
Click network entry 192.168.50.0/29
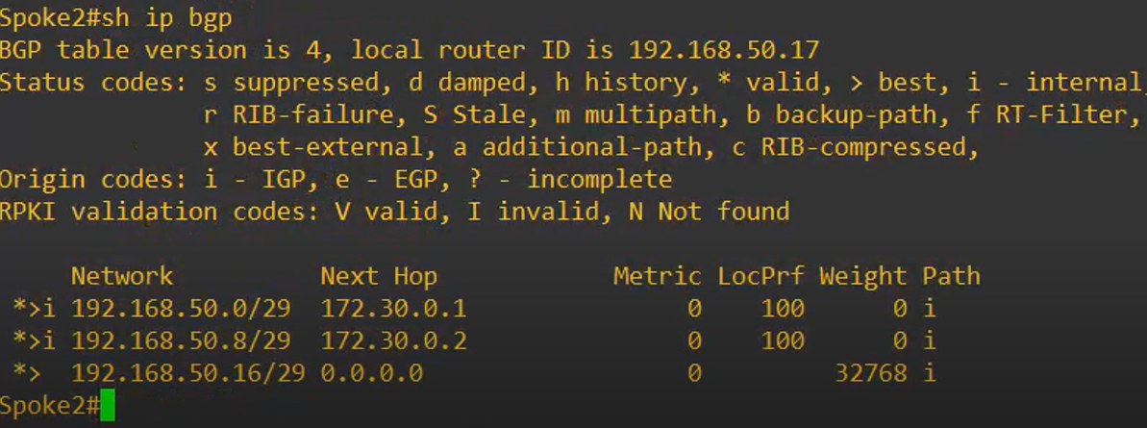(181, 308)
